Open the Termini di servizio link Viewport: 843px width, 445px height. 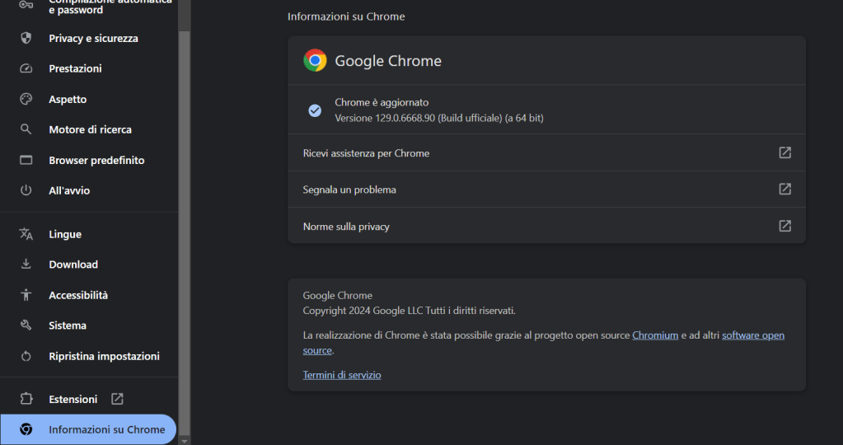342,375
